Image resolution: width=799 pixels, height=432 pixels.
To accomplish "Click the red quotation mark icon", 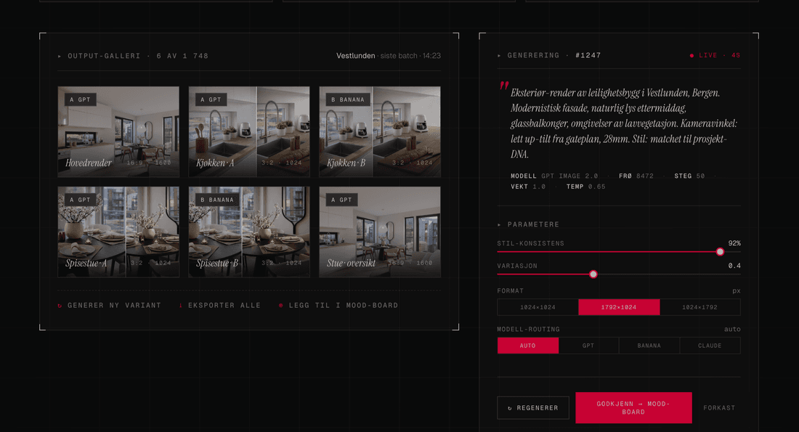I will [x=504, y=86].
